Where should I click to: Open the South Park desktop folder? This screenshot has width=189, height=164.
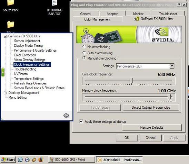point(11,6)
